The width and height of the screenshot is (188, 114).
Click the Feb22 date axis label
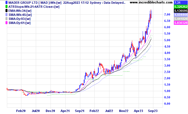tap(94, 111)
